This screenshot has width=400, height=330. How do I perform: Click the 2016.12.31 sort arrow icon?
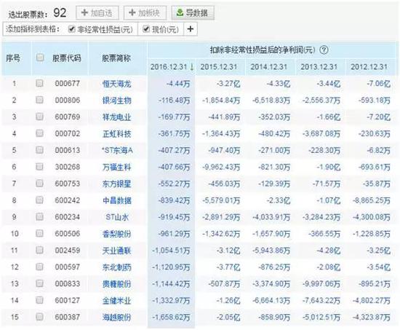[x=192, y=67]
